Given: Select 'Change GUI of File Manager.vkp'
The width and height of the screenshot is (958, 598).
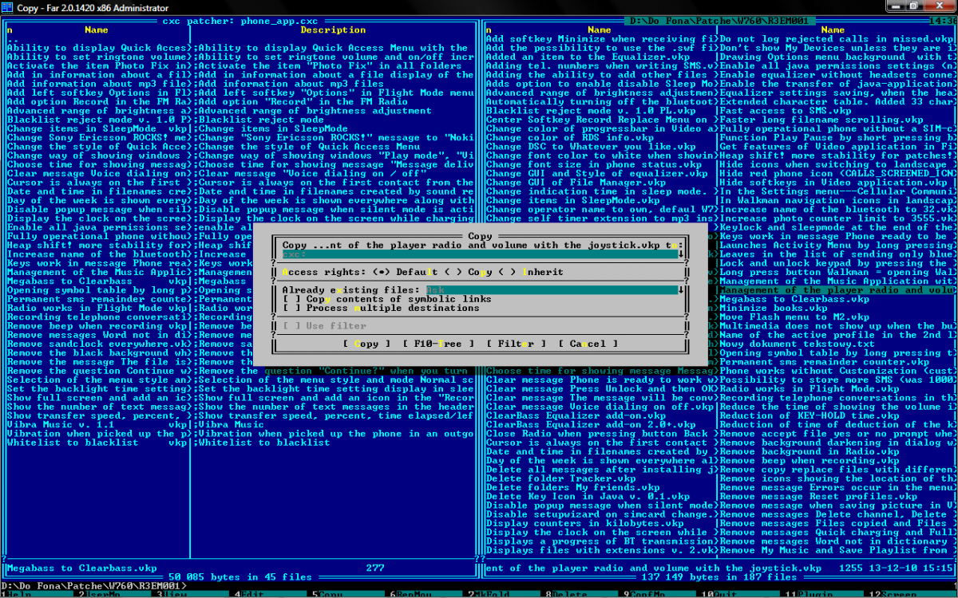Looking at the screenshot, I should (x=600, y=183).
